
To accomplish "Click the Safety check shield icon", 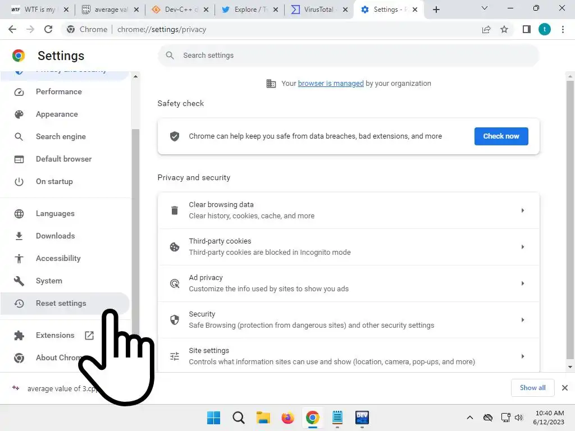I will coord(175,136).
